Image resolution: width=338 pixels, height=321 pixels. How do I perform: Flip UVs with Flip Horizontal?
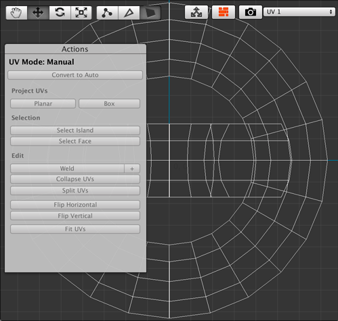point(75,205)
